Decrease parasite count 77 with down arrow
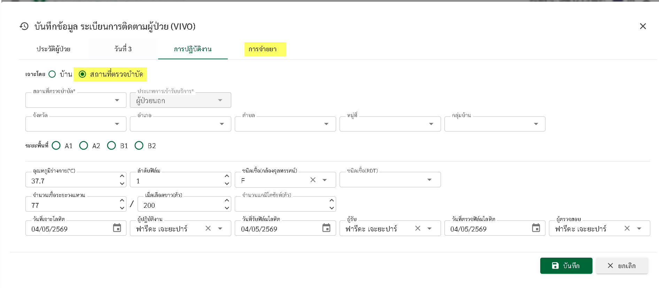The height and width of the screenshot is (288, 659). 122,208
